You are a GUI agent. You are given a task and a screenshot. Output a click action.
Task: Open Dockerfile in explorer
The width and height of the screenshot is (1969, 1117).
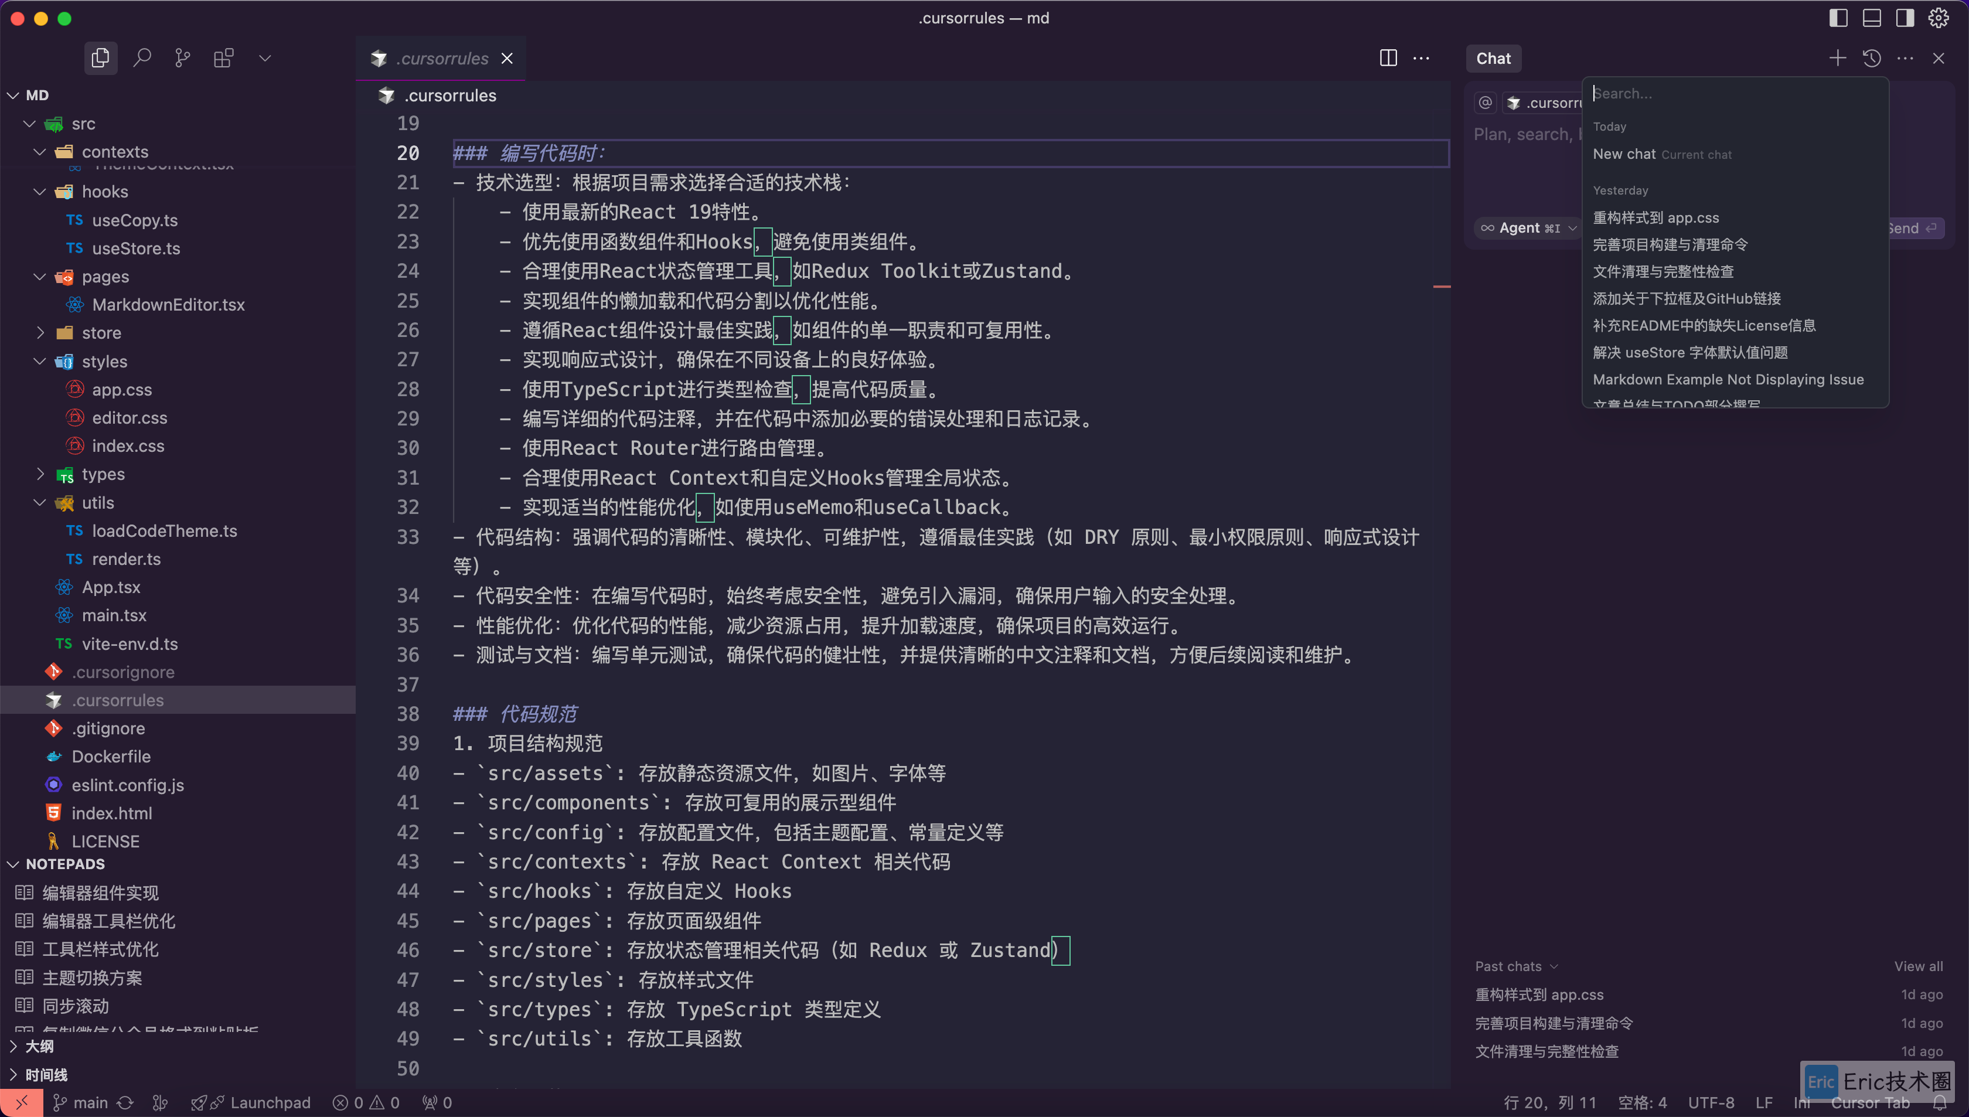tap(110, 757)
